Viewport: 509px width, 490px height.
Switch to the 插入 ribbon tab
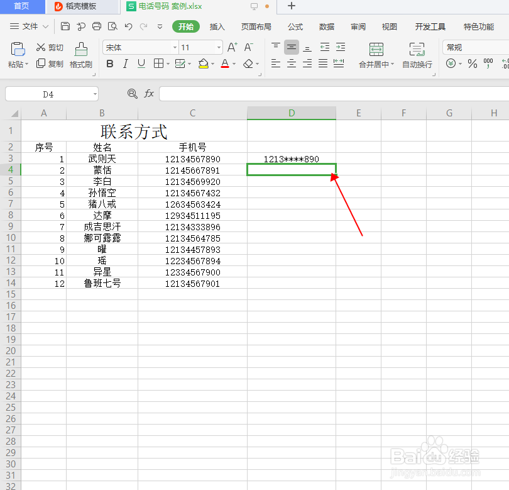(x=217, y=26)
